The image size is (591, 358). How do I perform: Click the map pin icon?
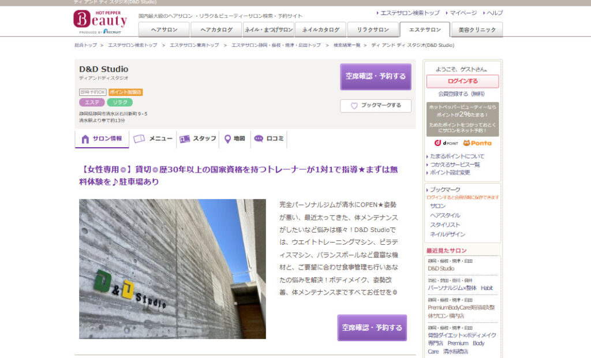pyautogui.click(x=227, y=139)
